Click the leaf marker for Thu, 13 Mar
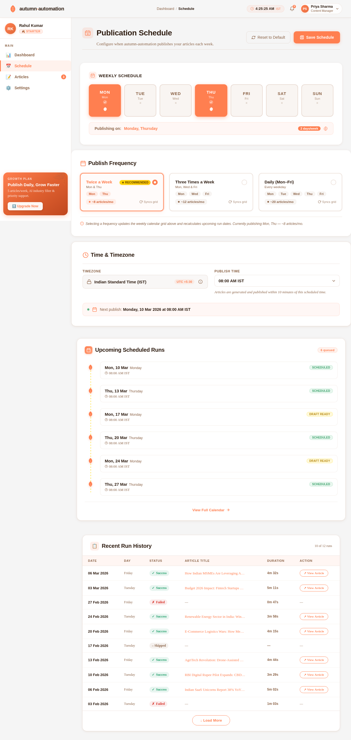 click(90, 391)
